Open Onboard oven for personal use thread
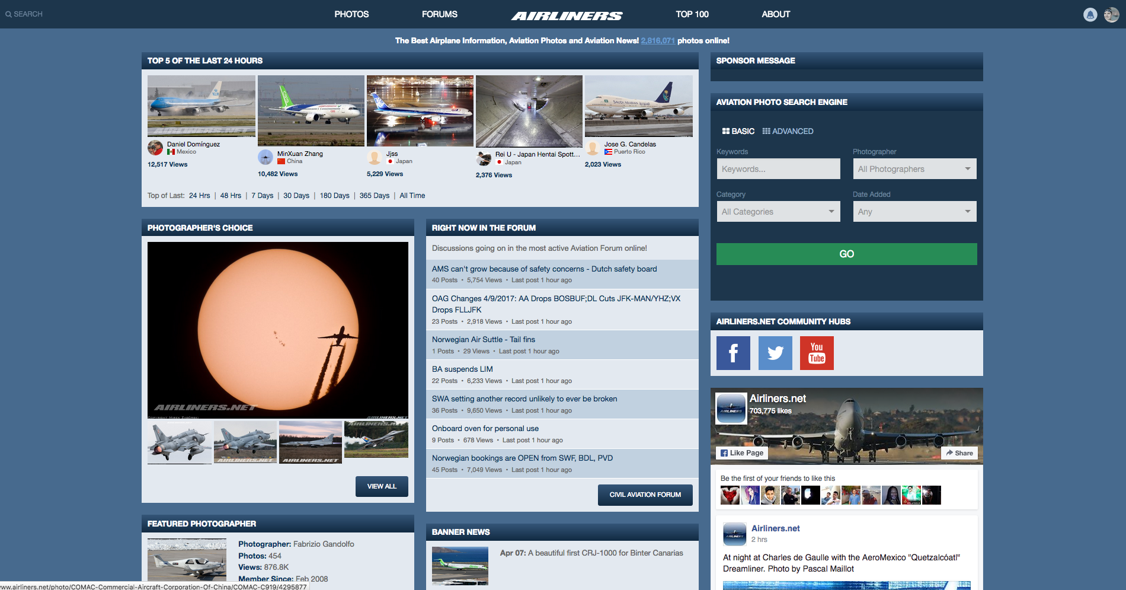This screenshot has width=1126, height=590. (x=485, y=429)
